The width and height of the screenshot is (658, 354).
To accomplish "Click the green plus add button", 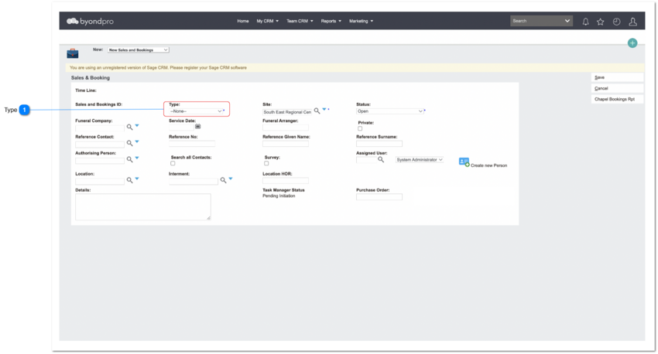I will click(x=632, y=43).
